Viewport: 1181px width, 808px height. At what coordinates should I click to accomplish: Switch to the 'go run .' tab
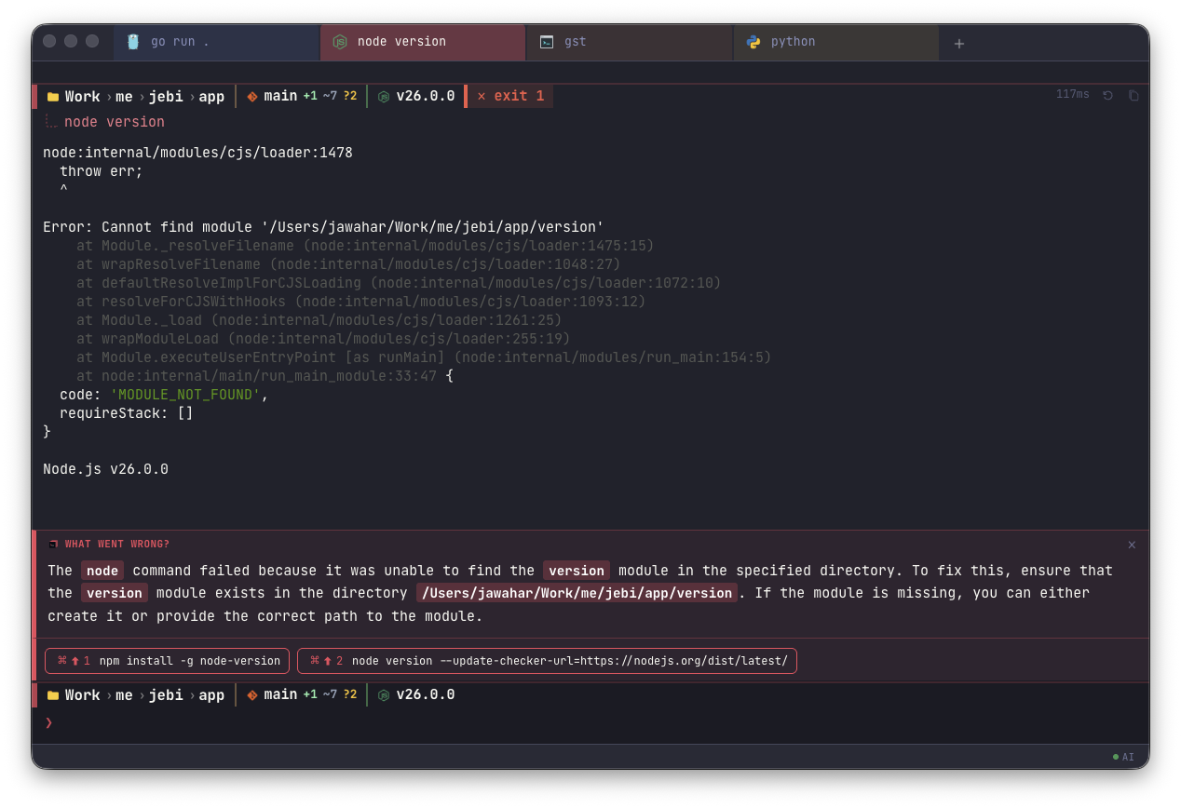(x=216, y=42)
